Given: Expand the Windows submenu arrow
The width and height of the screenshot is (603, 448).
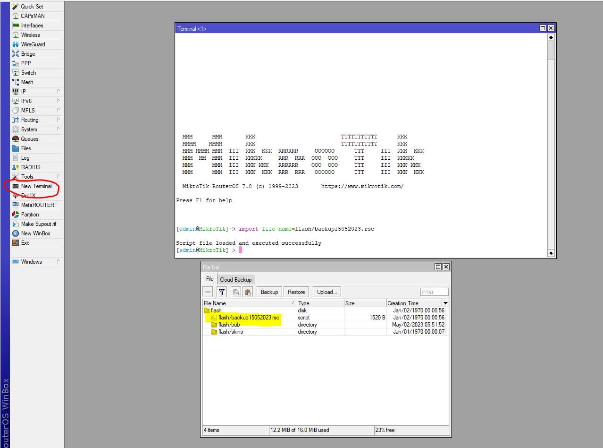Looking at the screenshot, I should coord(59,261).
